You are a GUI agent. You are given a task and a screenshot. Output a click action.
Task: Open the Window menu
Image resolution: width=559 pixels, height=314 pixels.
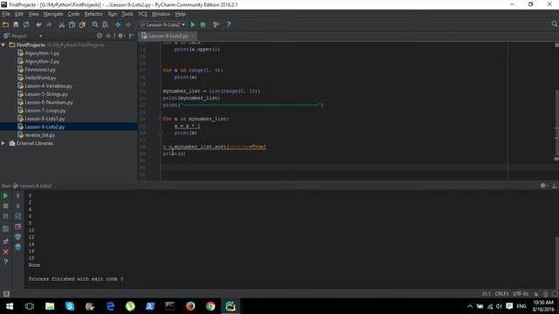[x=161, y=14]
